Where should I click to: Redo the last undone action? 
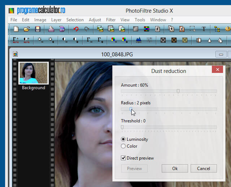[x=87, y=29]
